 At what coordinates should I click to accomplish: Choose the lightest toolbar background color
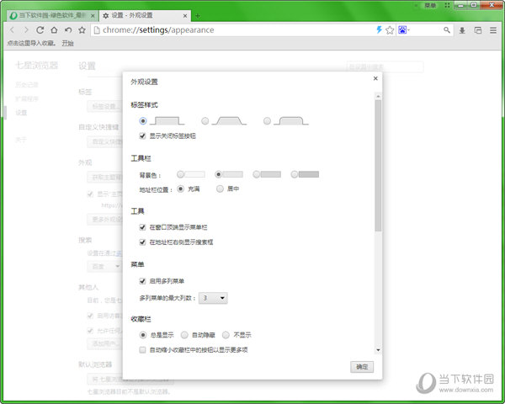point(180,174)
